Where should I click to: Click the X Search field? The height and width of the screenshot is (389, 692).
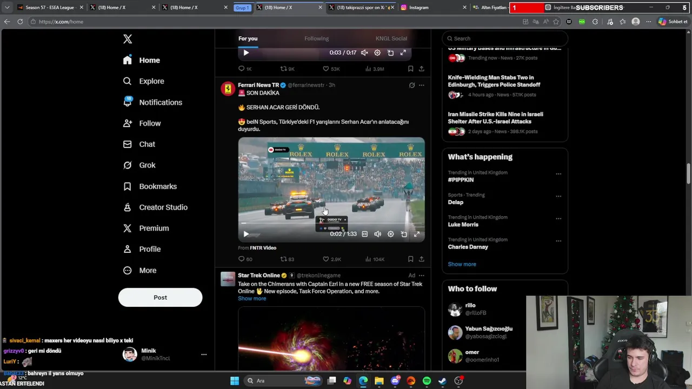[x=505, y=38]
